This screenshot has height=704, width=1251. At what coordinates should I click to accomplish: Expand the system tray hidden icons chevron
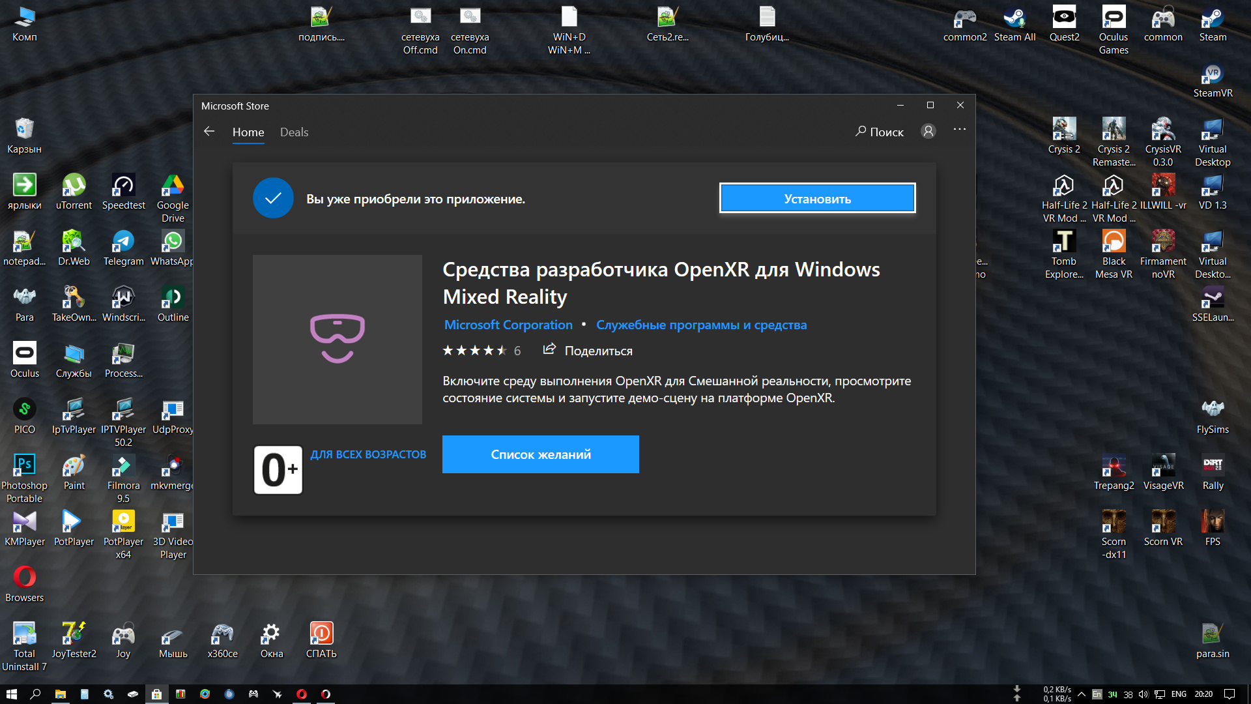(1082, 694)
